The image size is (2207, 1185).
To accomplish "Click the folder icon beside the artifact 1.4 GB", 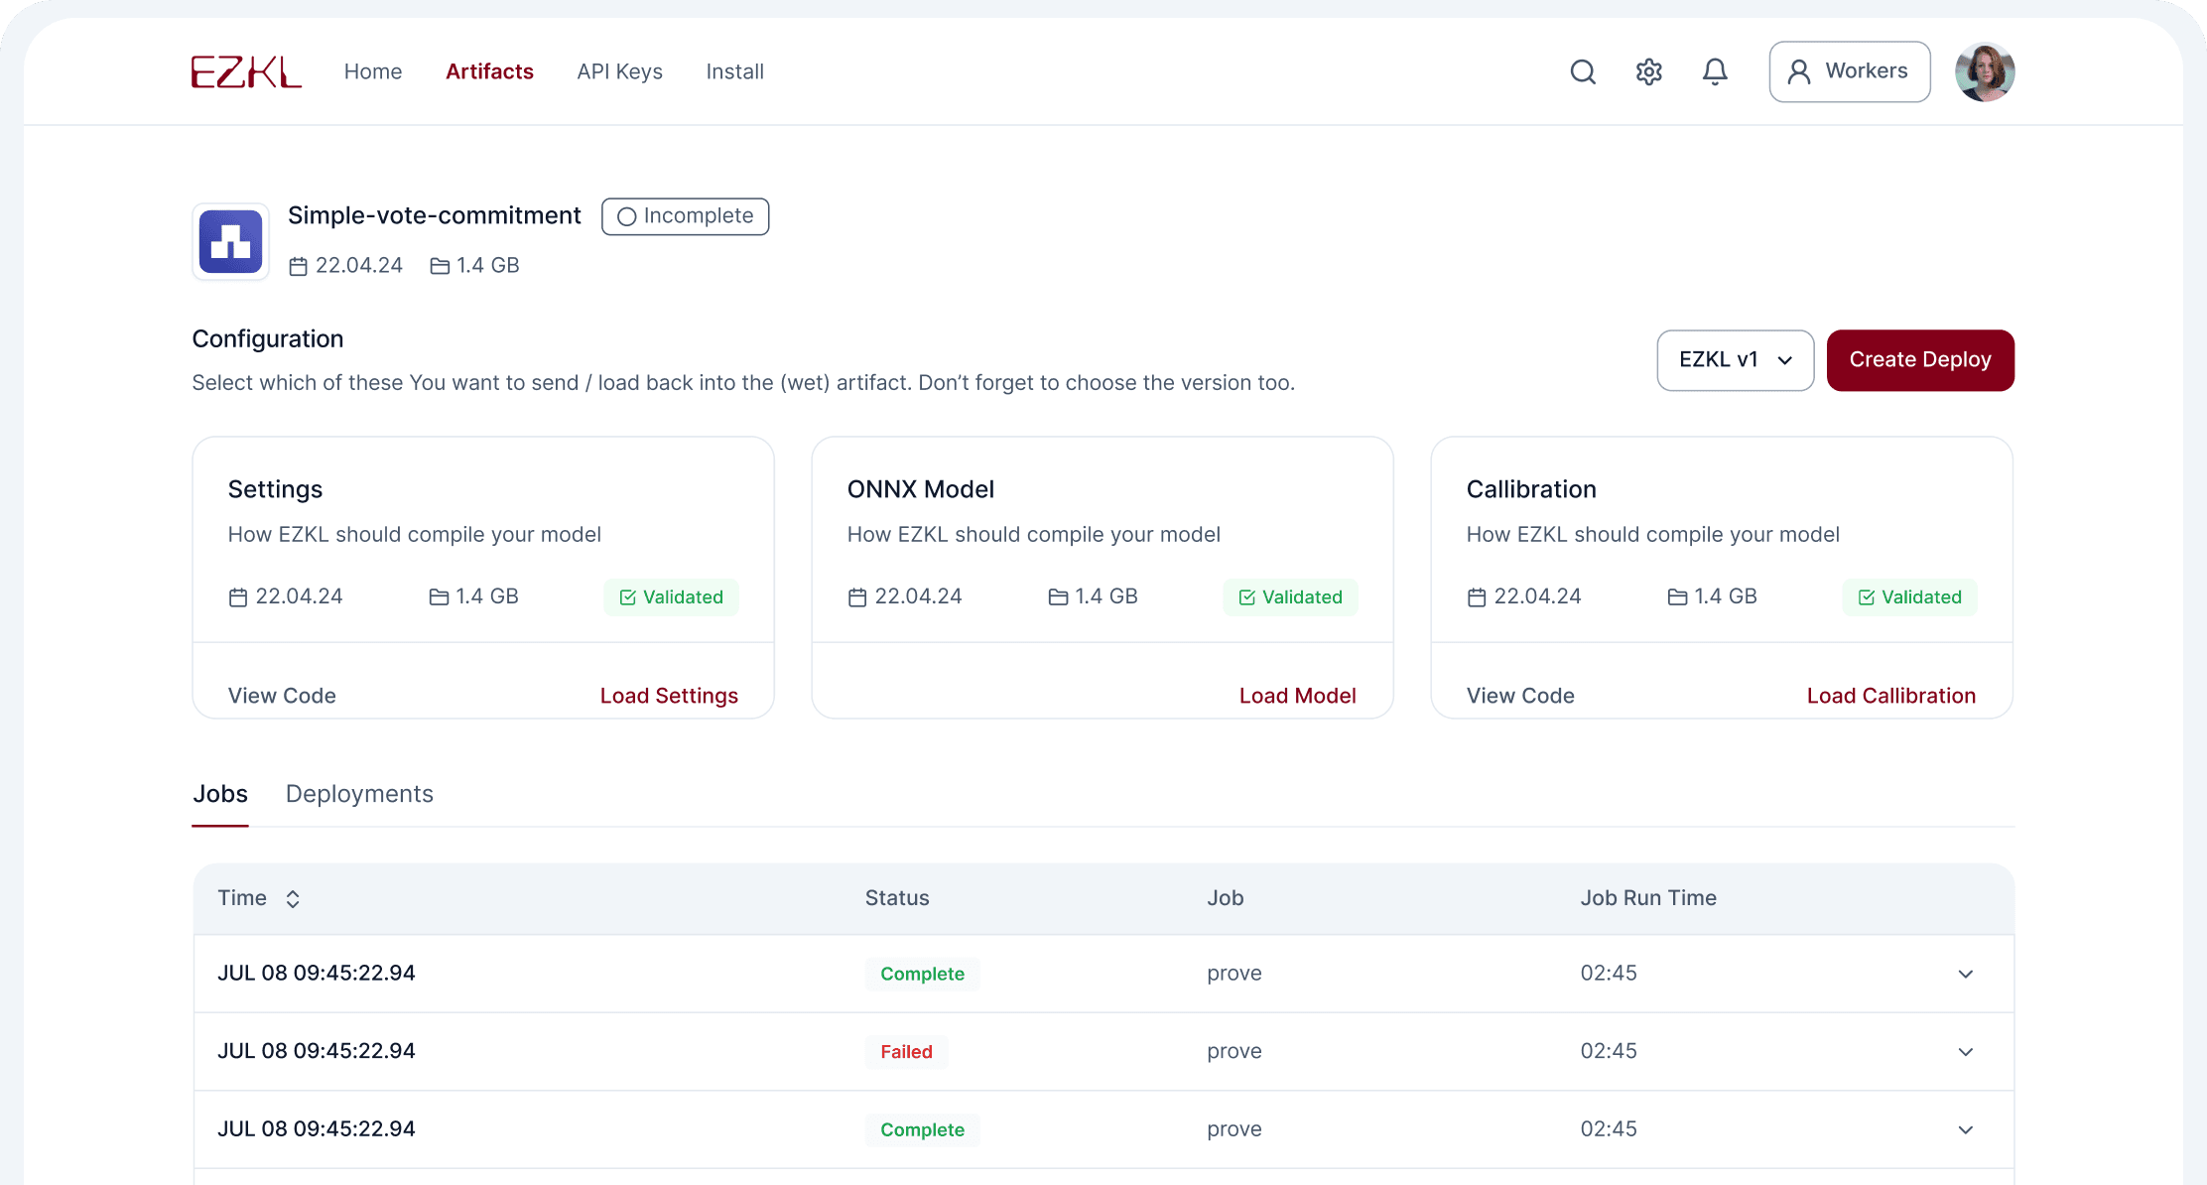I will pos(440,266).
